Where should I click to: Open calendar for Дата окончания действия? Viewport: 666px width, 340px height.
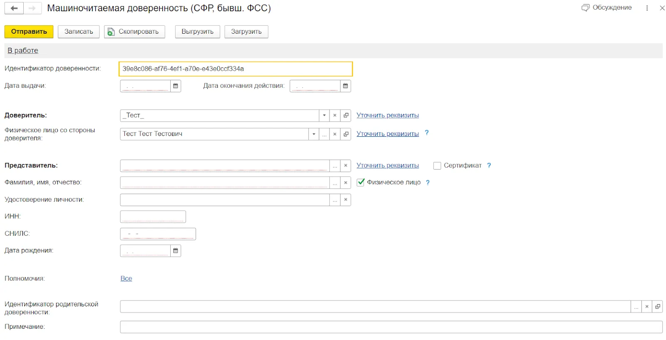345,86
